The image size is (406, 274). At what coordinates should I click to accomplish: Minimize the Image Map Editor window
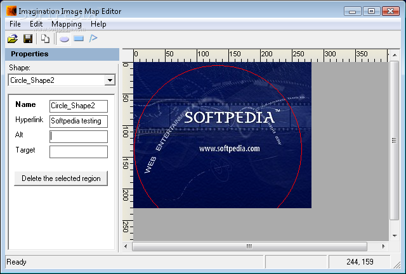[353, 11]
